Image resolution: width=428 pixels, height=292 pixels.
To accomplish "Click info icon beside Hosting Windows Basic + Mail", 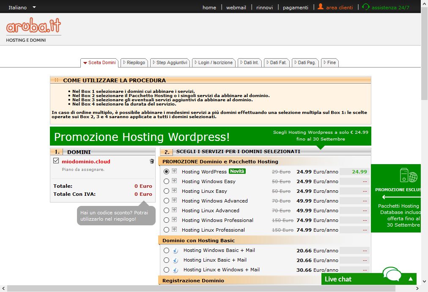I will coord(176,251).
